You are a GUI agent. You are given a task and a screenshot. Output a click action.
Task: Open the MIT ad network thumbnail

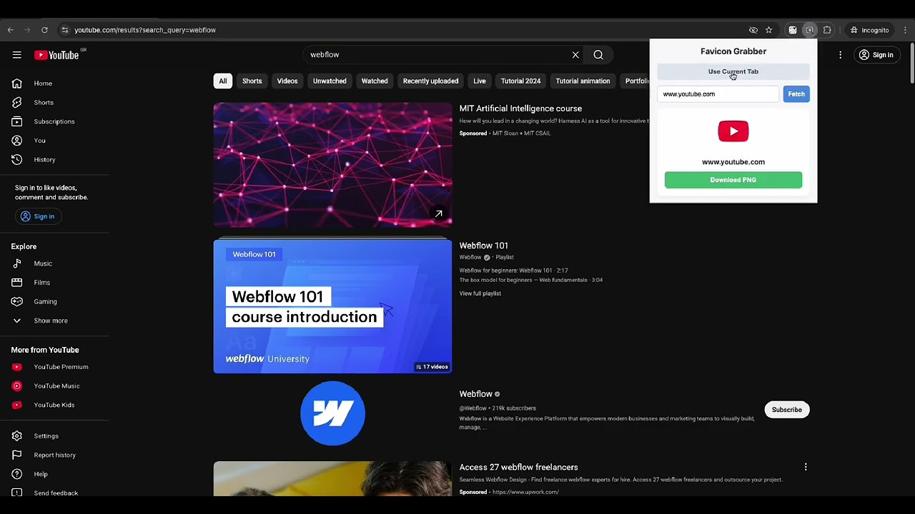pos(332,165)
